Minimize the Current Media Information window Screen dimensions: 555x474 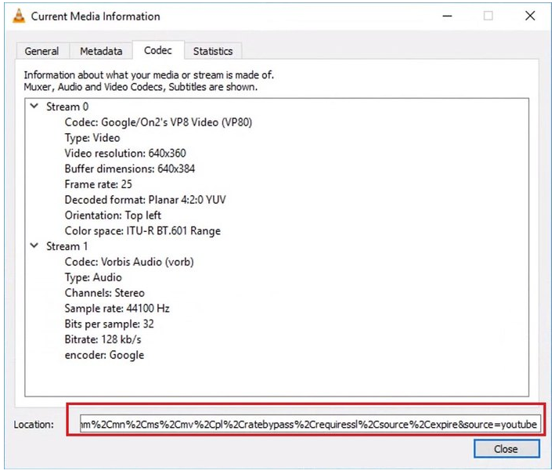[448, 16]
